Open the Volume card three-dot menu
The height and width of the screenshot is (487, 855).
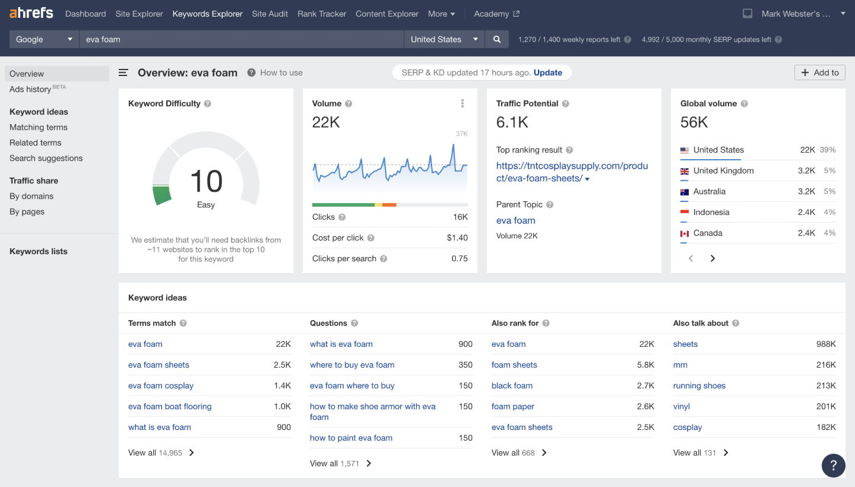tap(463, 103)
